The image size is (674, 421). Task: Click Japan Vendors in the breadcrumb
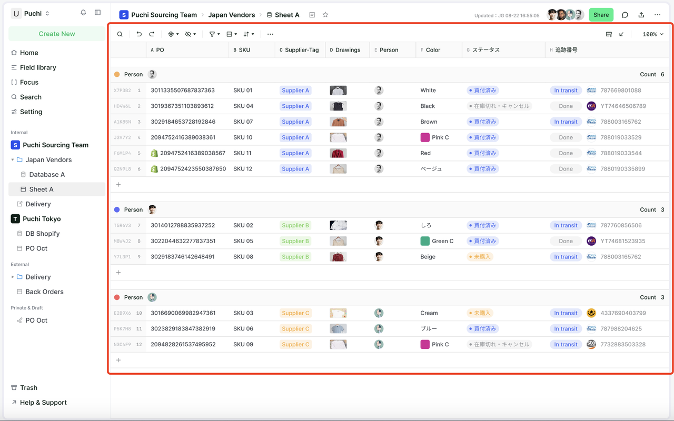click(x=231, y=15)
